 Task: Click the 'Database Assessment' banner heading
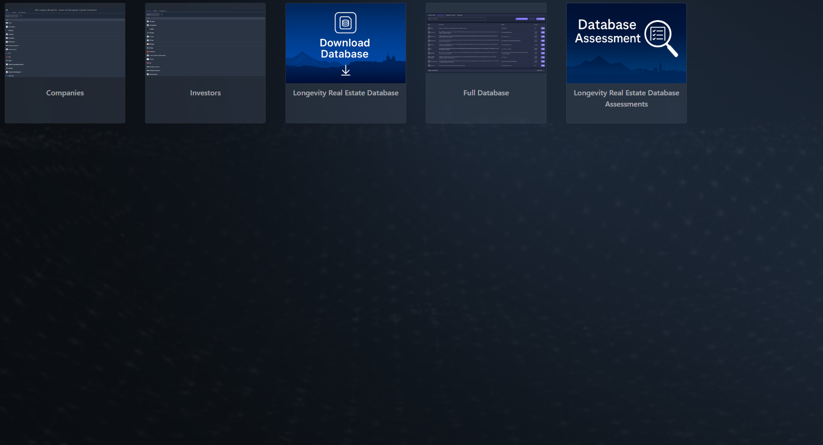pos(607,31)
